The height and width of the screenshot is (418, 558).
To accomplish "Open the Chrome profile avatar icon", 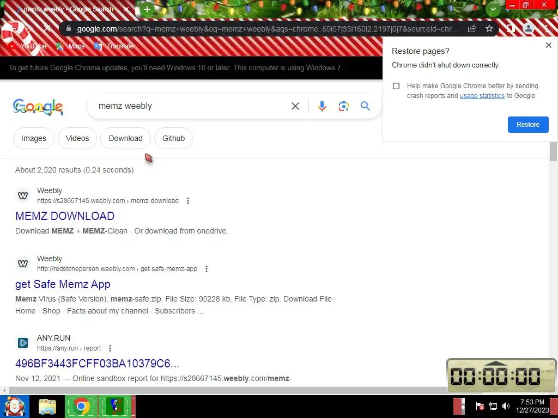I will pyautogui.click(x=529, y=28).
